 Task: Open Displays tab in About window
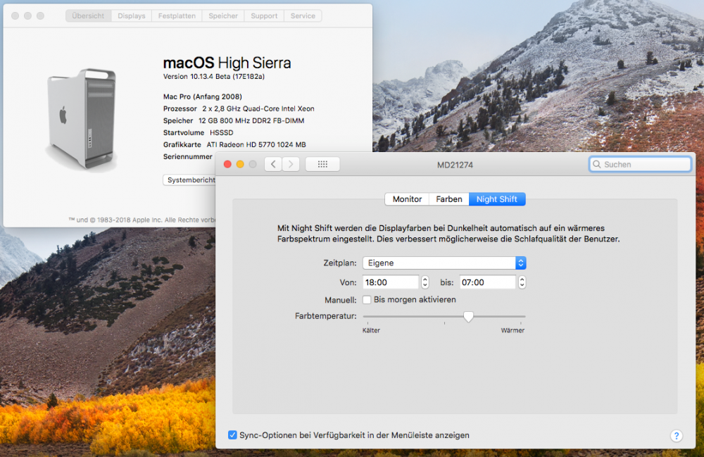132,15
